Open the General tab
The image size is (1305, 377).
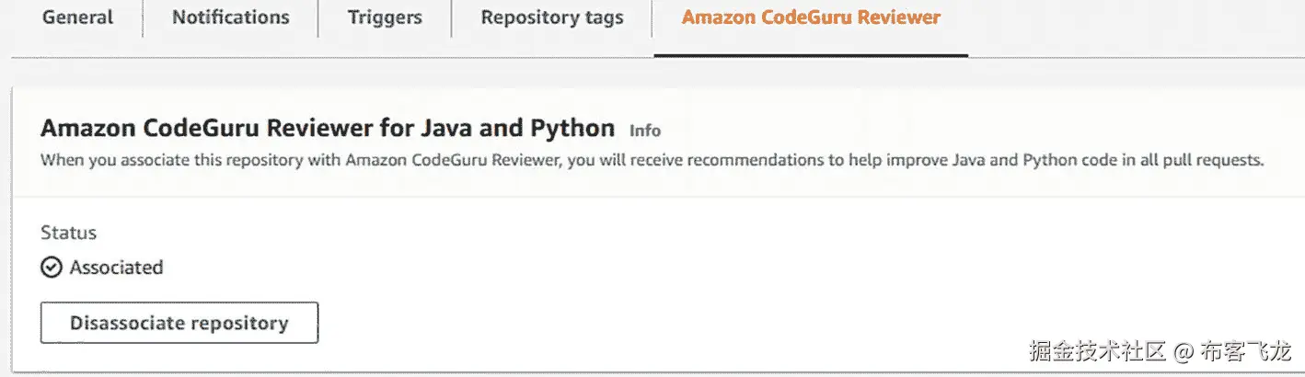pyautogui.click(x=78, y=17)
